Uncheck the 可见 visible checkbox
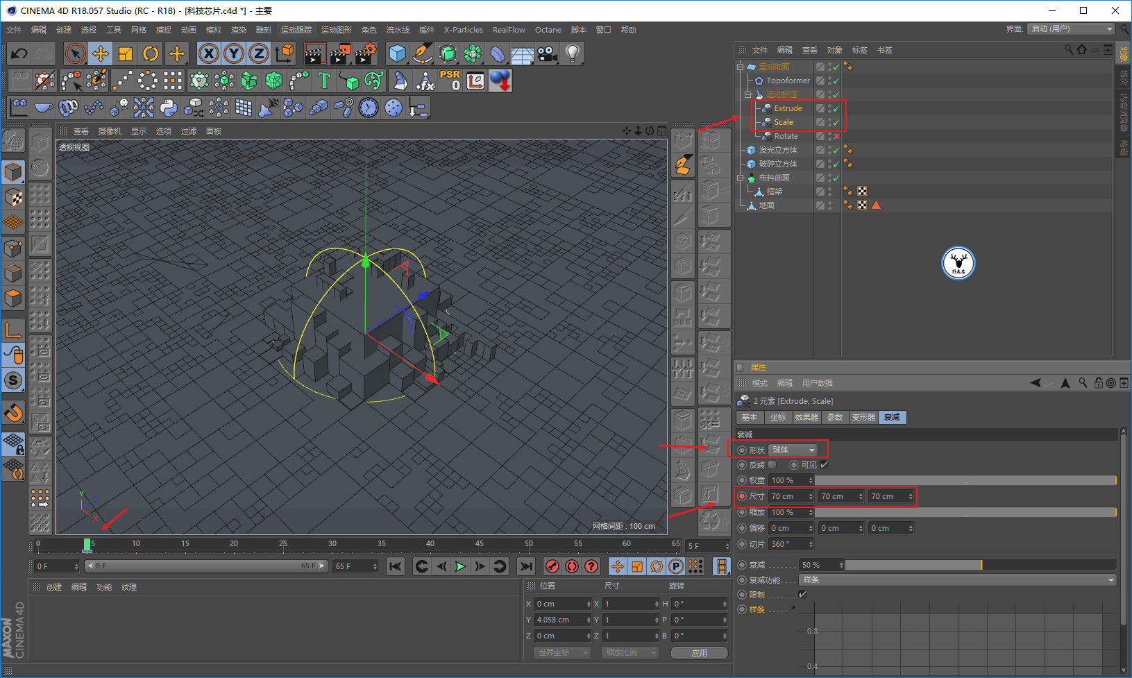 [824, 465]
